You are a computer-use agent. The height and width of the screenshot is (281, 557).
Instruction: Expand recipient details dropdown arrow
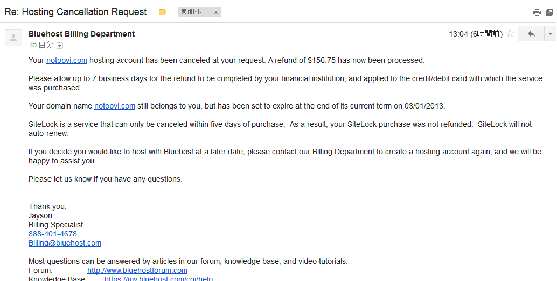pyautogui.click(x=60, y=46)
